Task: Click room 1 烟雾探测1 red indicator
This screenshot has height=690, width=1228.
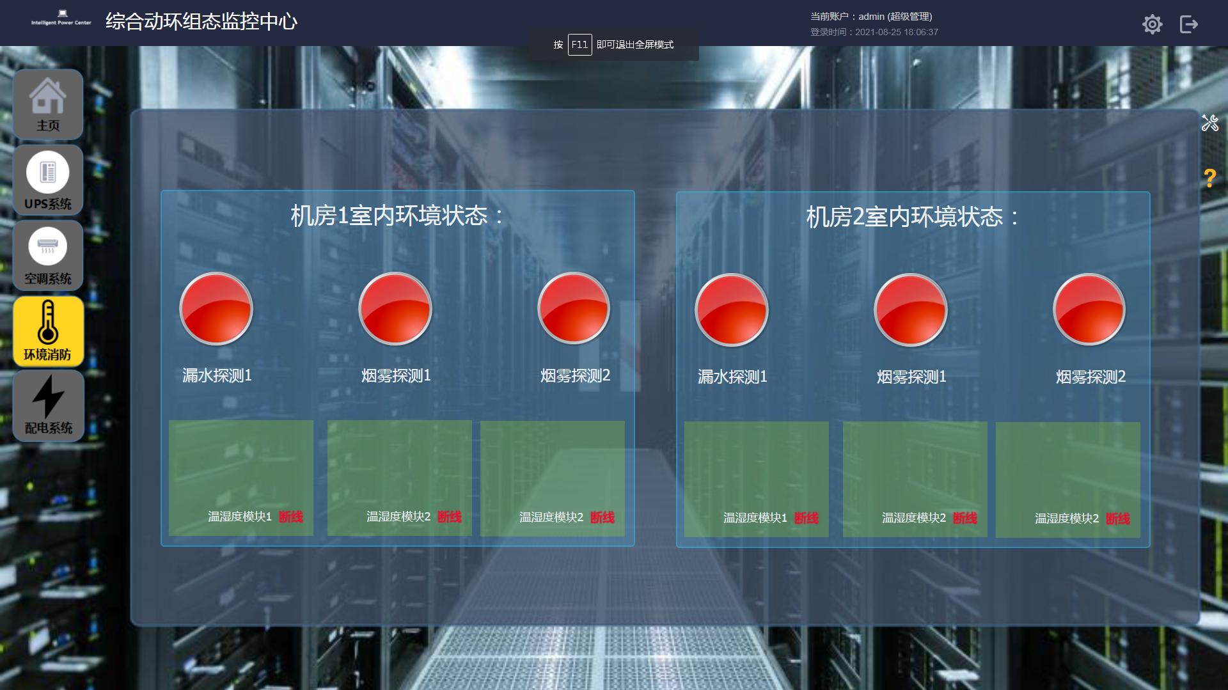Action: pyautogui.click(x=395, y=309)
